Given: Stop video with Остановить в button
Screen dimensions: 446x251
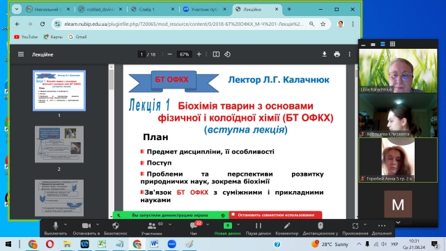Looking at the screenshot, I should point(86,229).
